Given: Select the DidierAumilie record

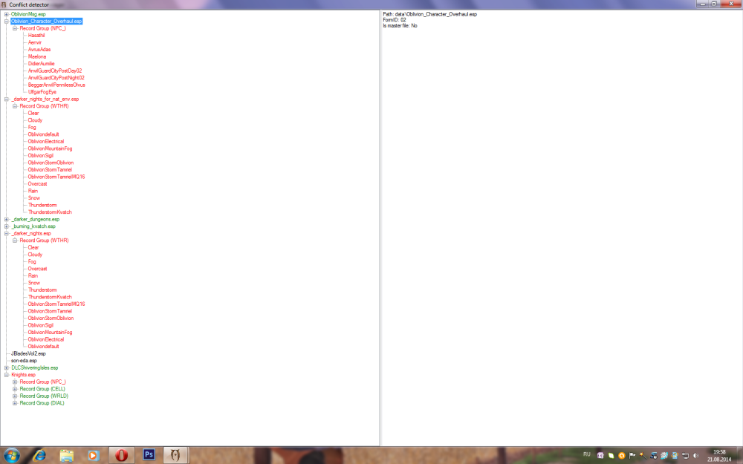Looking at the screenshot, I should (41, 63).
